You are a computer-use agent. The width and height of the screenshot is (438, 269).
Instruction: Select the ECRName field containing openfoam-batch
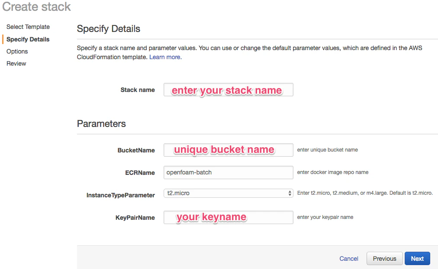(229, 173)
